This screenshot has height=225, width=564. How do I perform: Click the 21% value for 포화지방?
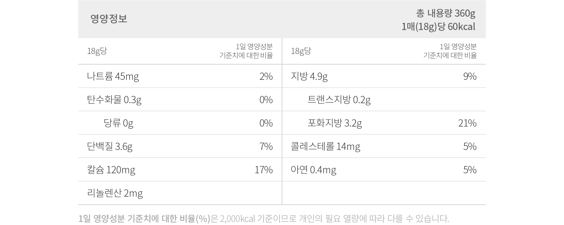click(467, 123)
